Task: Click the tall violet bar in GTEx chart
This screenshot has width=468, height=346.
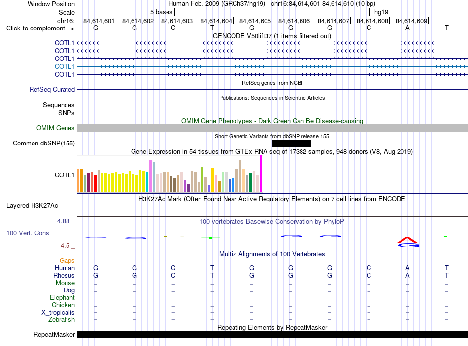Action: [150, 176]
